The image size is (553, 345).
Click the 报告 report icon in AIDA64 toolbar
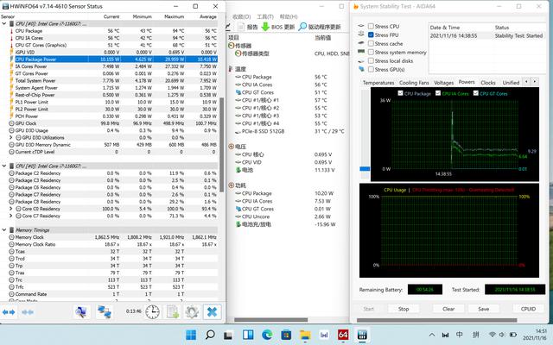tap(241, 27)
